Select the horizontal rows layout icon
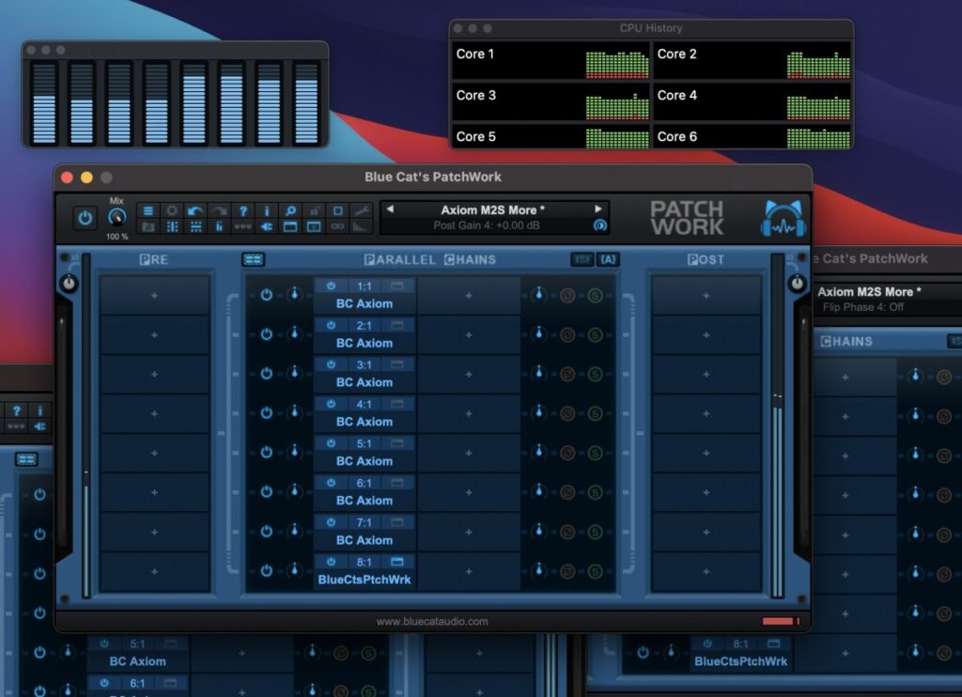This screenshot has height=697, width=962. (x=195, y=226)
